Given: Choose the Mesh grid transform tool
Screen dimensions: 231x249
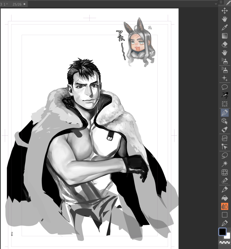Looking at the screenshot, I should (225, 172).
